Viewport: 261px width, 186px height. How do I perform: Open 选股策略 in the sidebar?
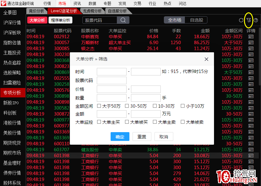[x=12, y=73]
